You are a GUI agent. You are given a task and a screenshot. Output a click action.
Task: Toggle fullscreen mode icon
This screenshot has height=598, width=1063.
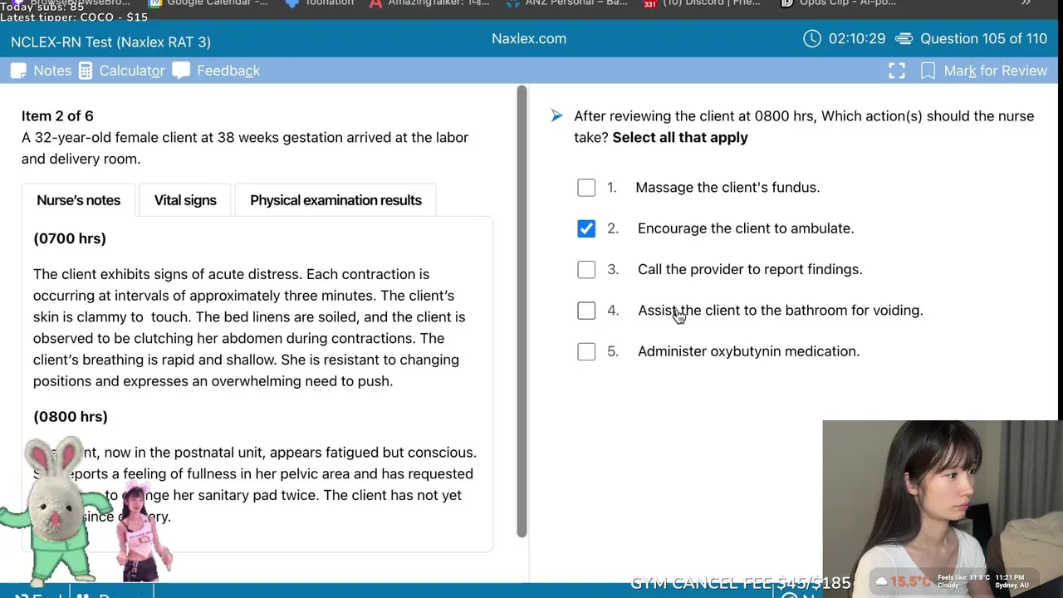[x=897, y=71]
